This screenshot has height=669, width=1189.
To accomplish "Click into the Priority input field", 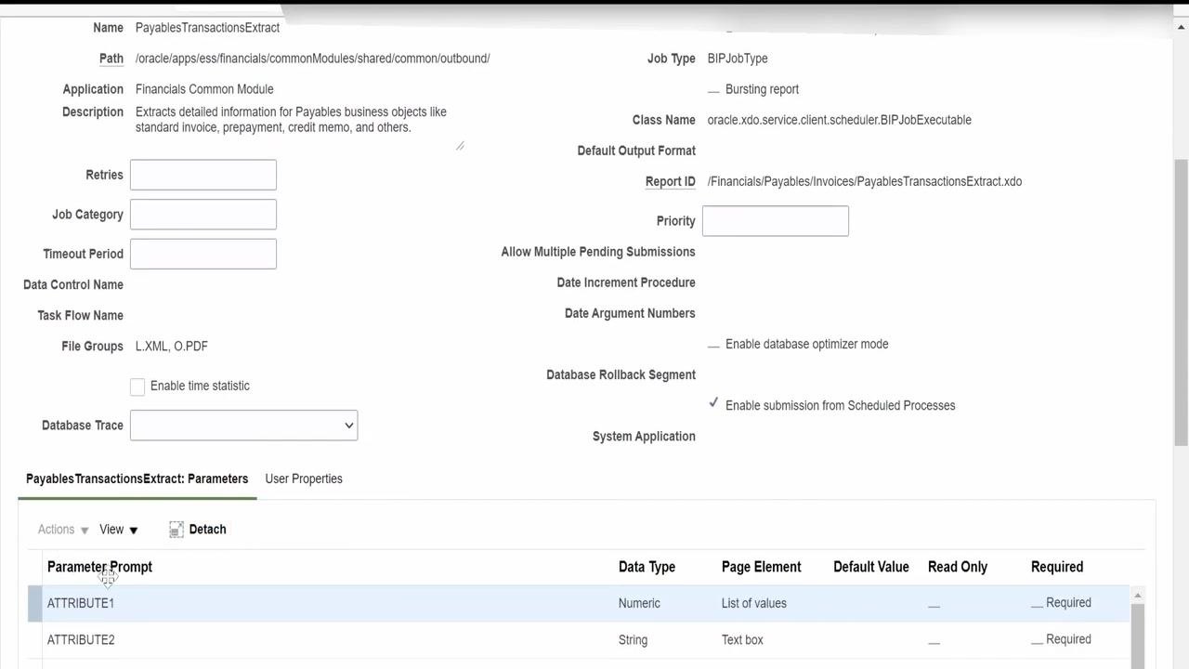I will pos(776,221).
